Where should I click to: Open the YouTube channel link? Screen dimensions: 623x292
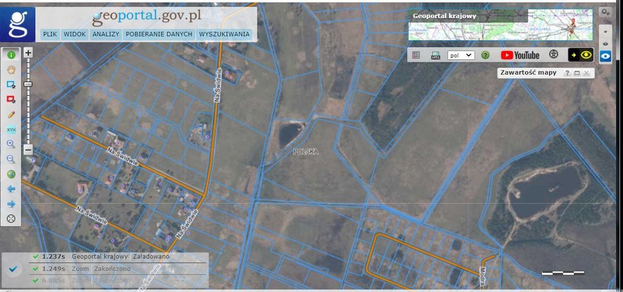click(x=520, y=55)
